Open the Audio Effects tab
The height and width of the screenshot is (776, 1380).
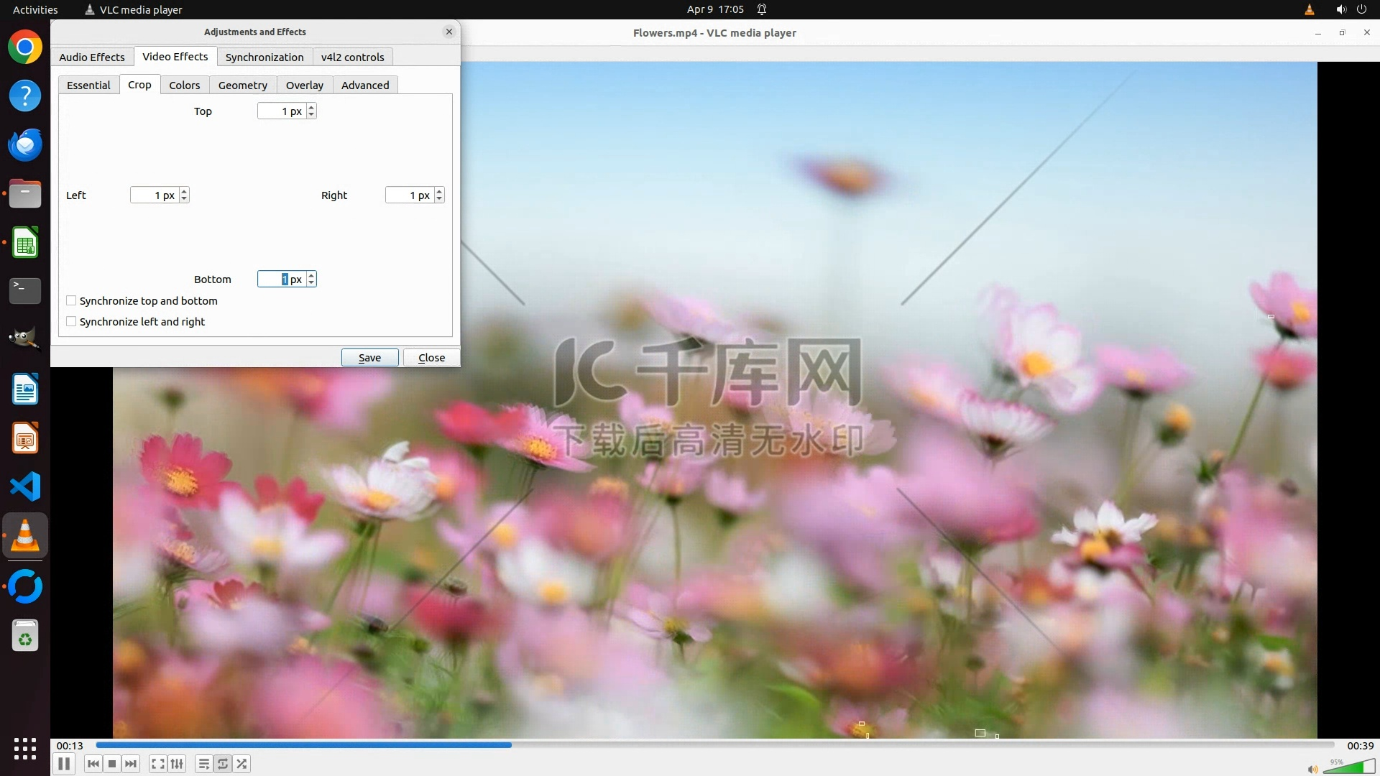point(91,57)
